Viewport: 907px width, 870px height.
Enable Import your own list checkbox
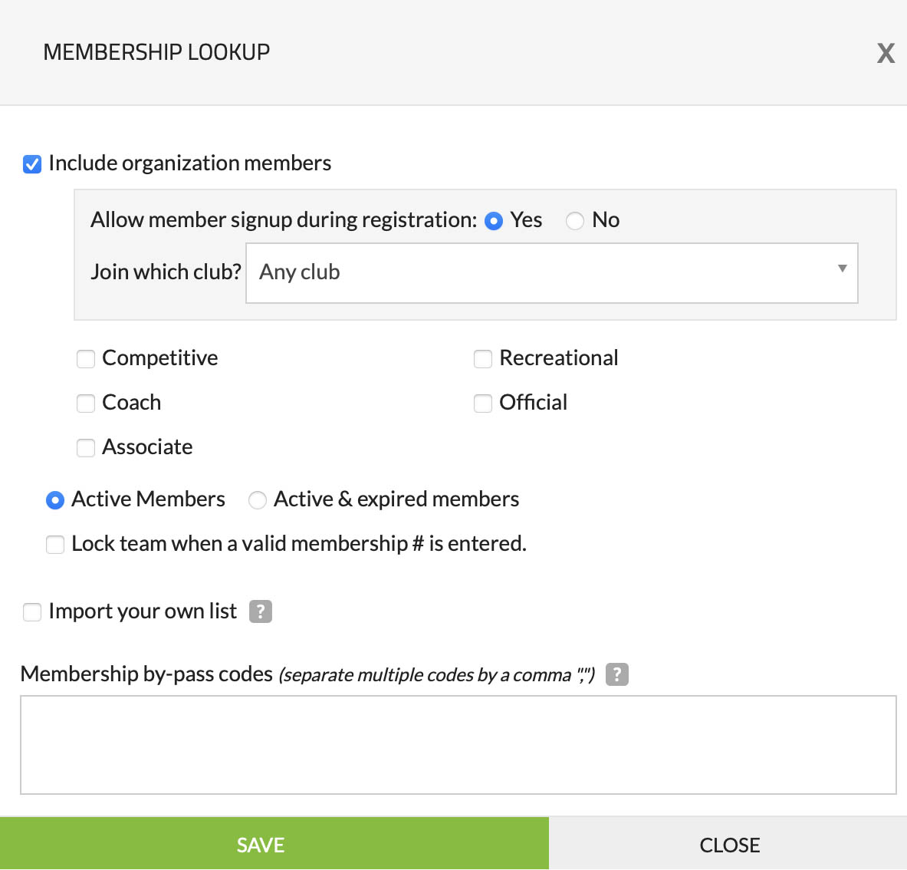pos(32,612)
